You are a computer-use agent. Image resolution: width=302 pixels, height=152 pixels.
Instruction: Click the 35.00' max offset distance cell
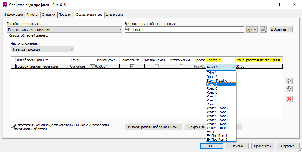click(x=259, y=66)
